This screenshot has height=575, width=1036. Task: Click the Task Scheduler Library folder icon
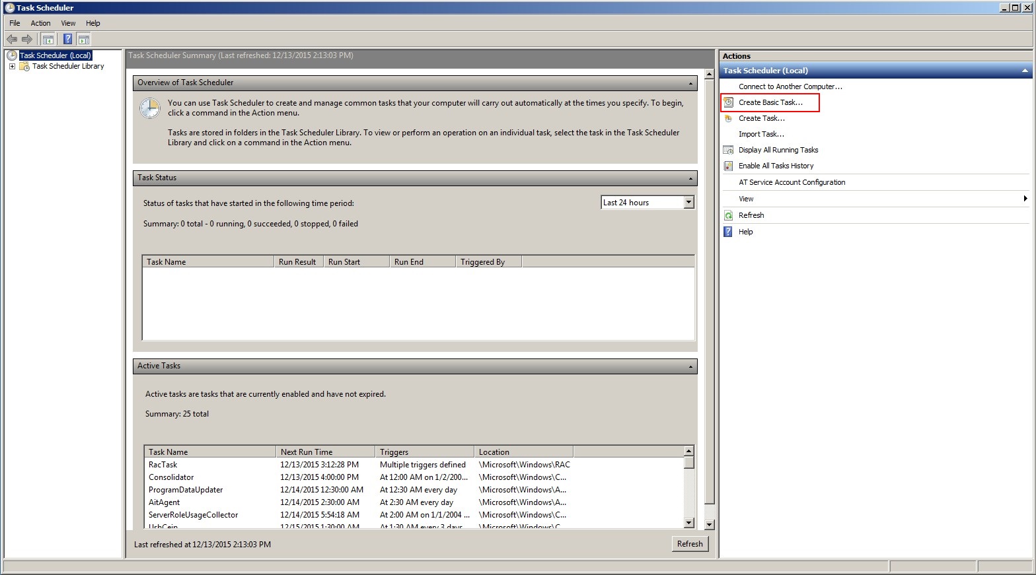24,66
